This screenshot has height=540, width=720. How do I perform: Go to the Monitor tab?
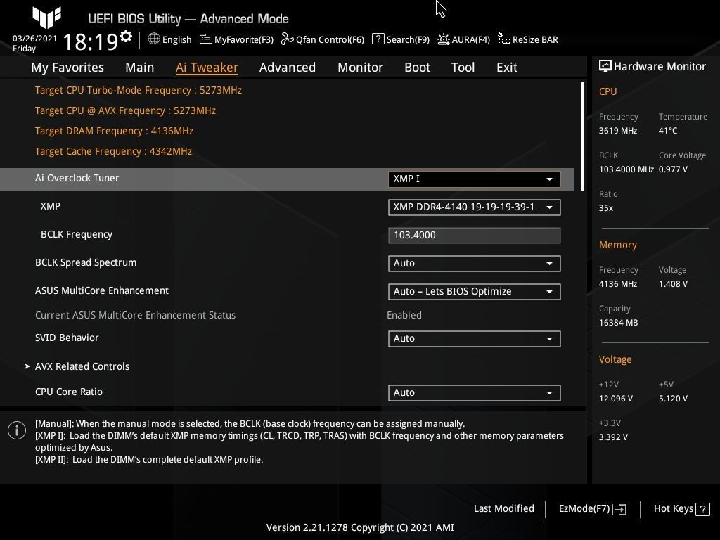point(360,67)
